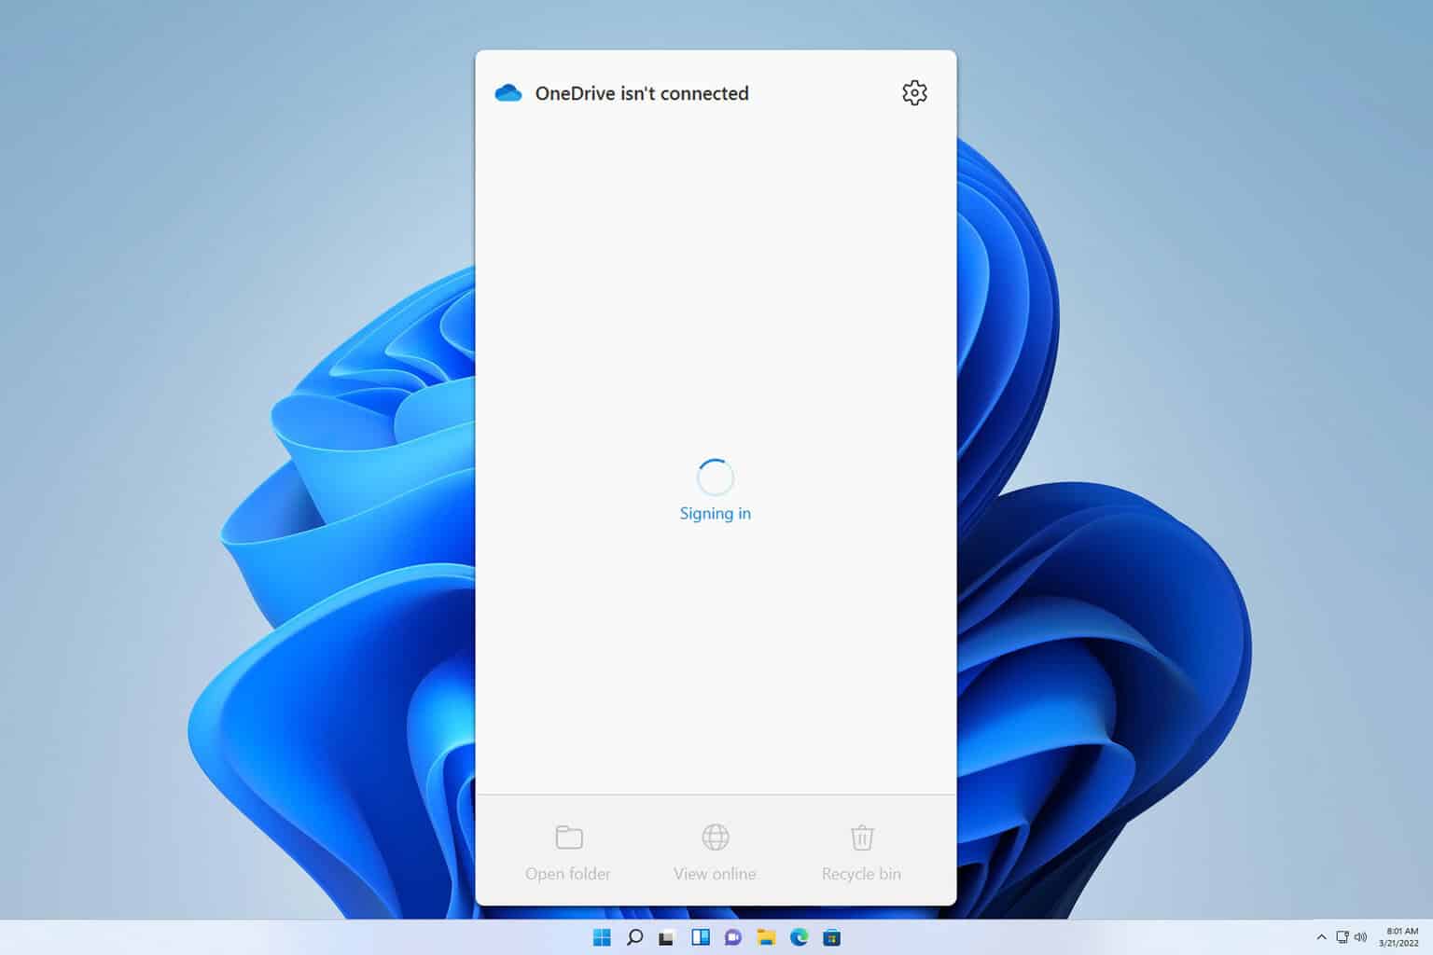
Task: Open the Microsoft Store app
Action: click(832, 938)
